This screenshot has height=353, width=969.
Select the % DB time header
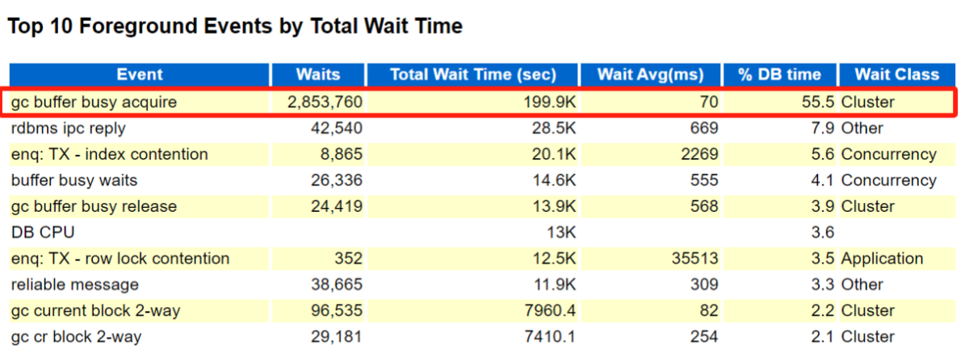pyautogui.click(x=779, y=75)
